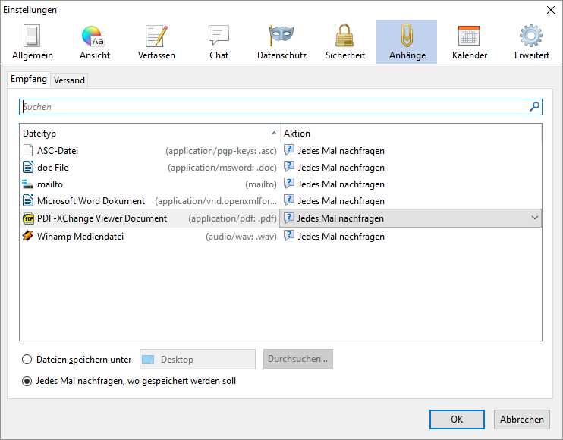Image resolution: width=563 pixels, height=440 pixels.
Task: Expand action dropdown for PDF-XChange Viewer Document
Action: pos(534,218)
